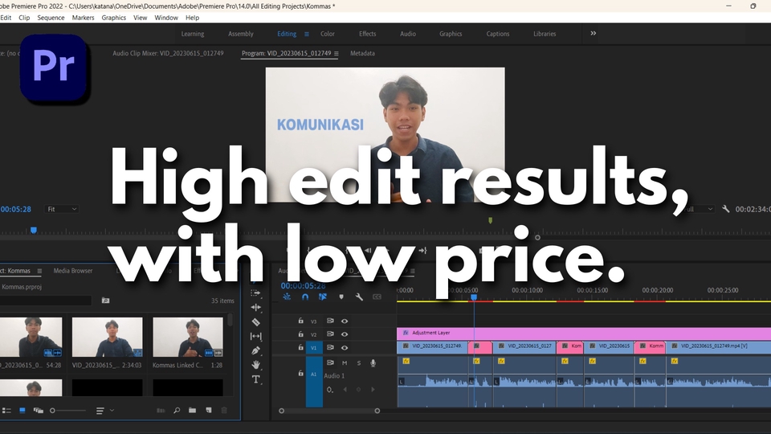Screen dimensions: 771x434
Task: Select the Type tool
Action: click(x=255, y=379)
